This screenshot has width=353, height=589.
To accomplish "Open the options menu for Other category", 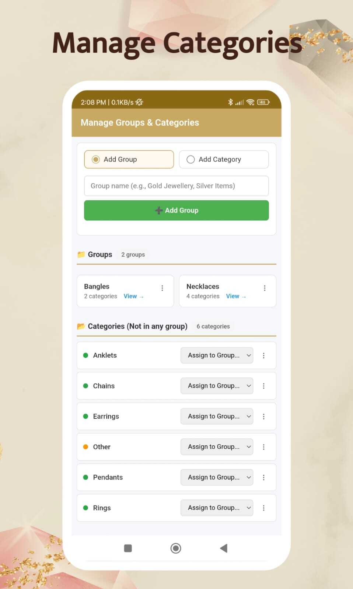I will coord(264,447).
